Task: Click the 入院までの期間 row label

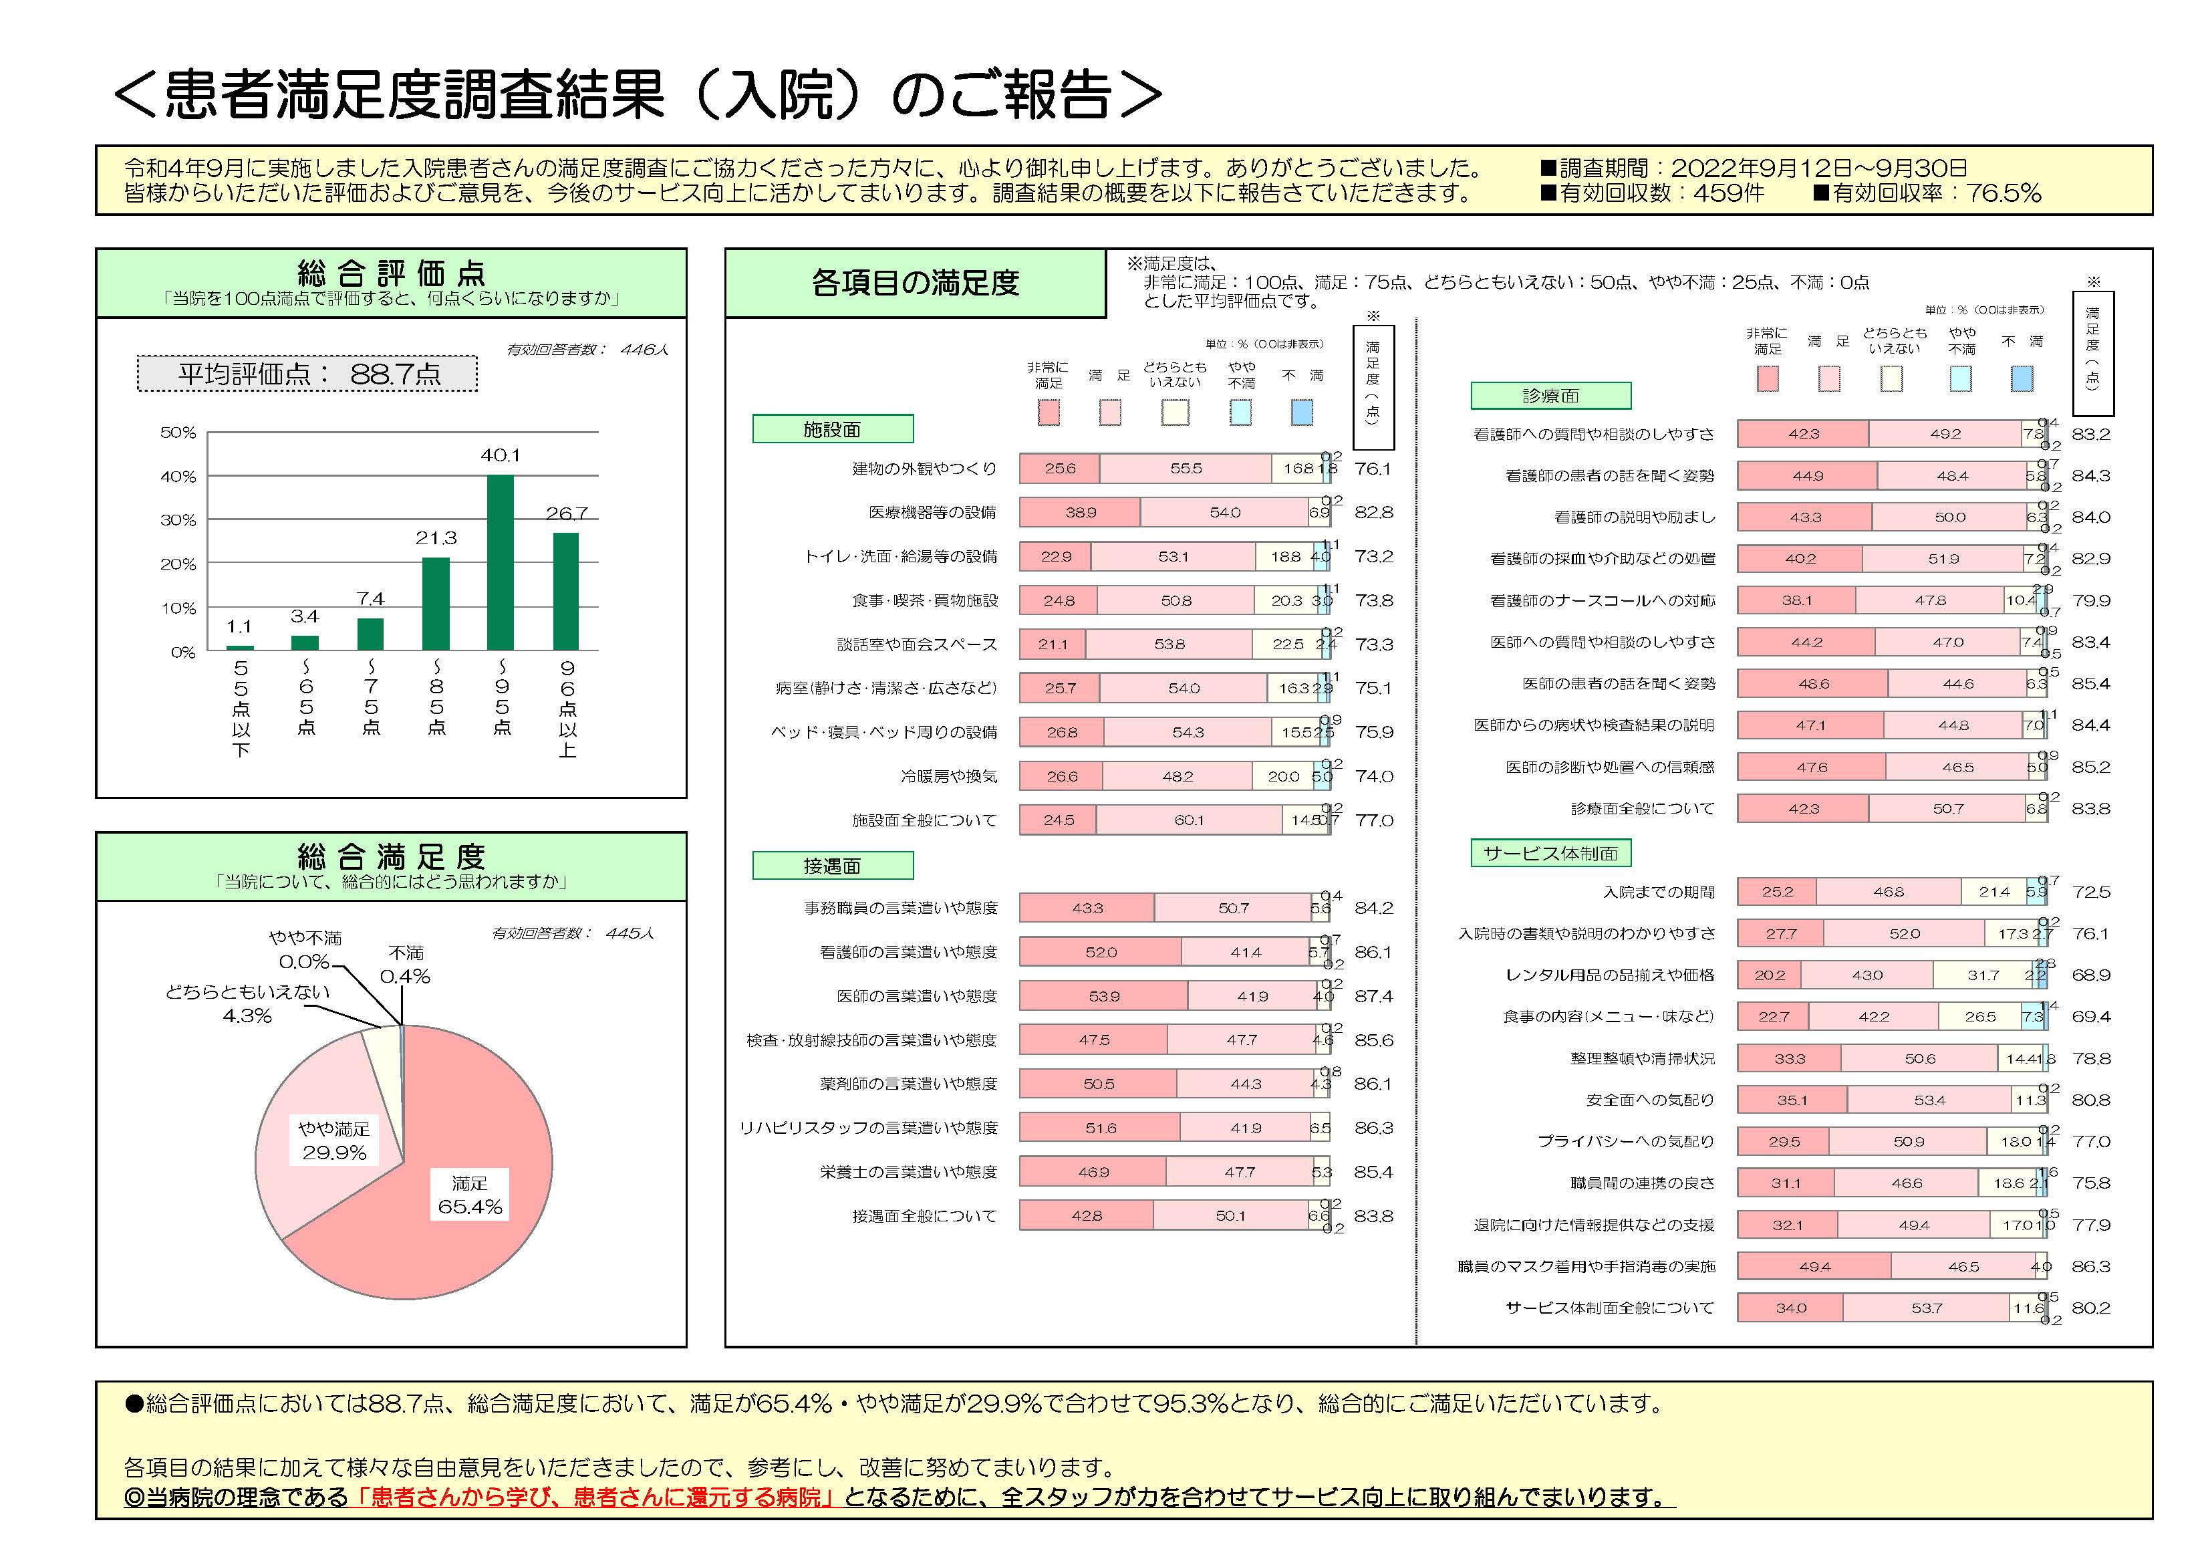Action: pyautogui.click(x=1659, y=892)
